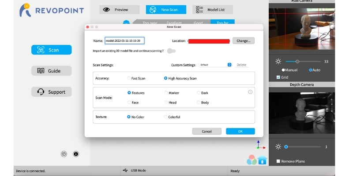Choose Features scan mode
The width and height of the screenshot is (353, 176).
coord(136,93)
